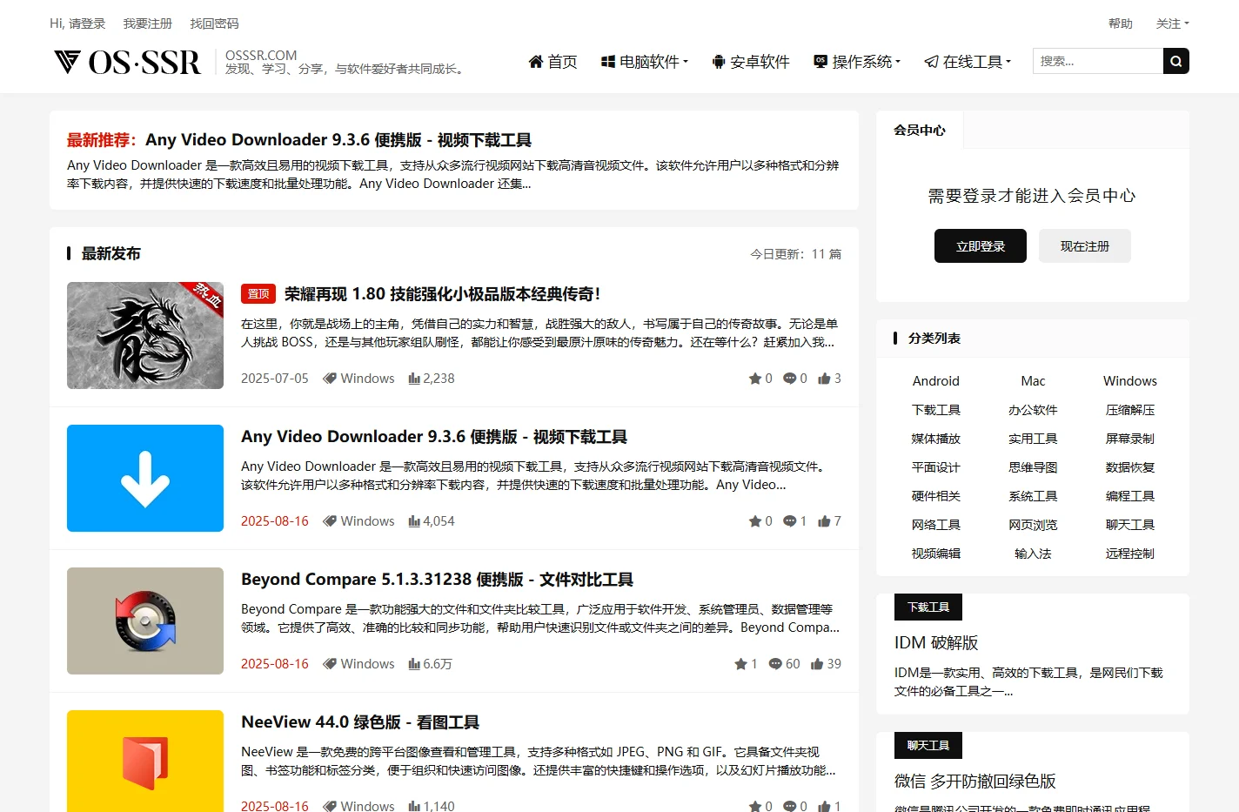Click comment icon in Any Video Downloader row
This screenshot has height=812, width=1239.
click(x=789, y=521)
